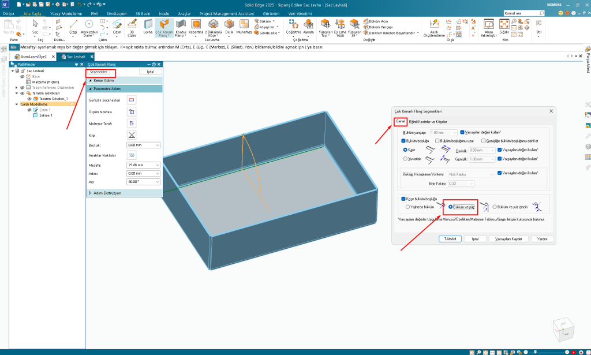The height and width of the screenshot is (355, 591).
Task: Uncheck the Köşe büküm boşluğu checkbox
Action: (403, 199)
